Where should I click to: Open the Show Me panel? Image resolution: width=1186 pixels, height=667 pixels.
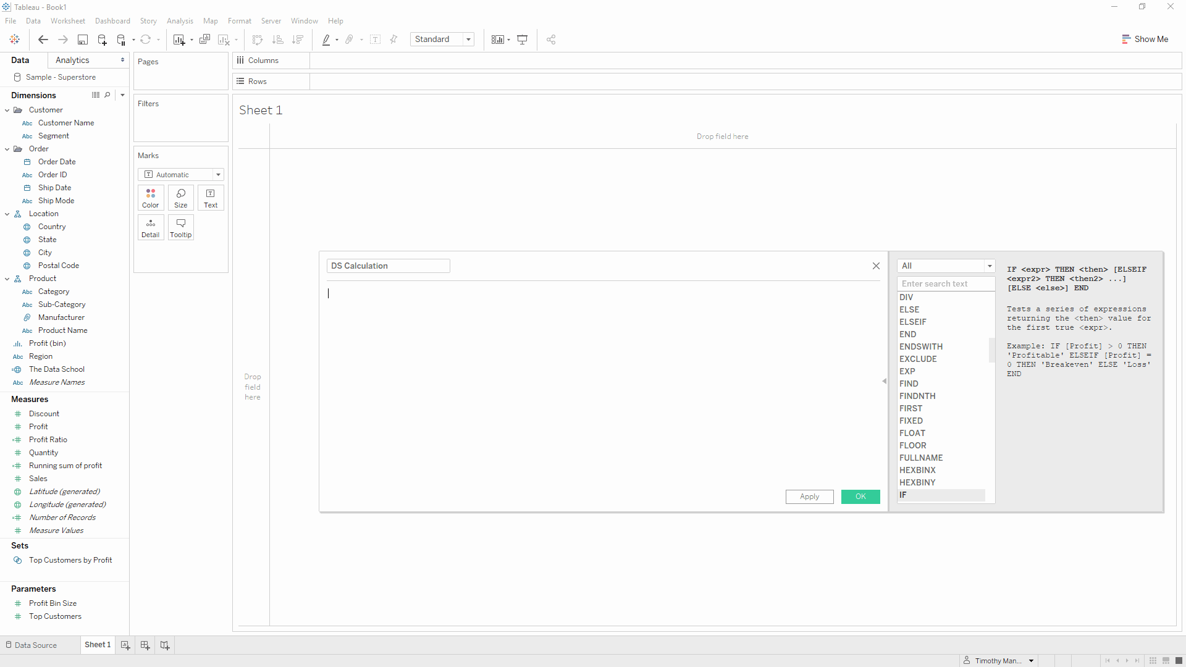click(x=1145, y=39)
